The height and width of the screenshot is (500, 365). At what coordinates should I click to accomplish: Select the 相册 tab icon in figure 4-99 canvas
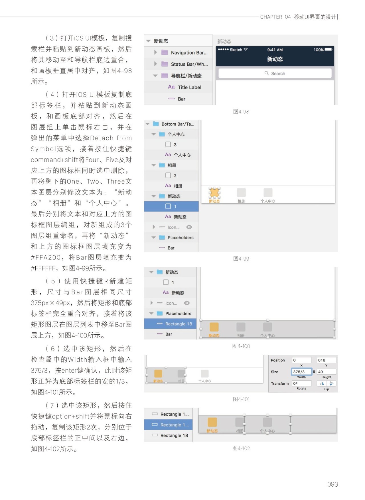point(241,192)
